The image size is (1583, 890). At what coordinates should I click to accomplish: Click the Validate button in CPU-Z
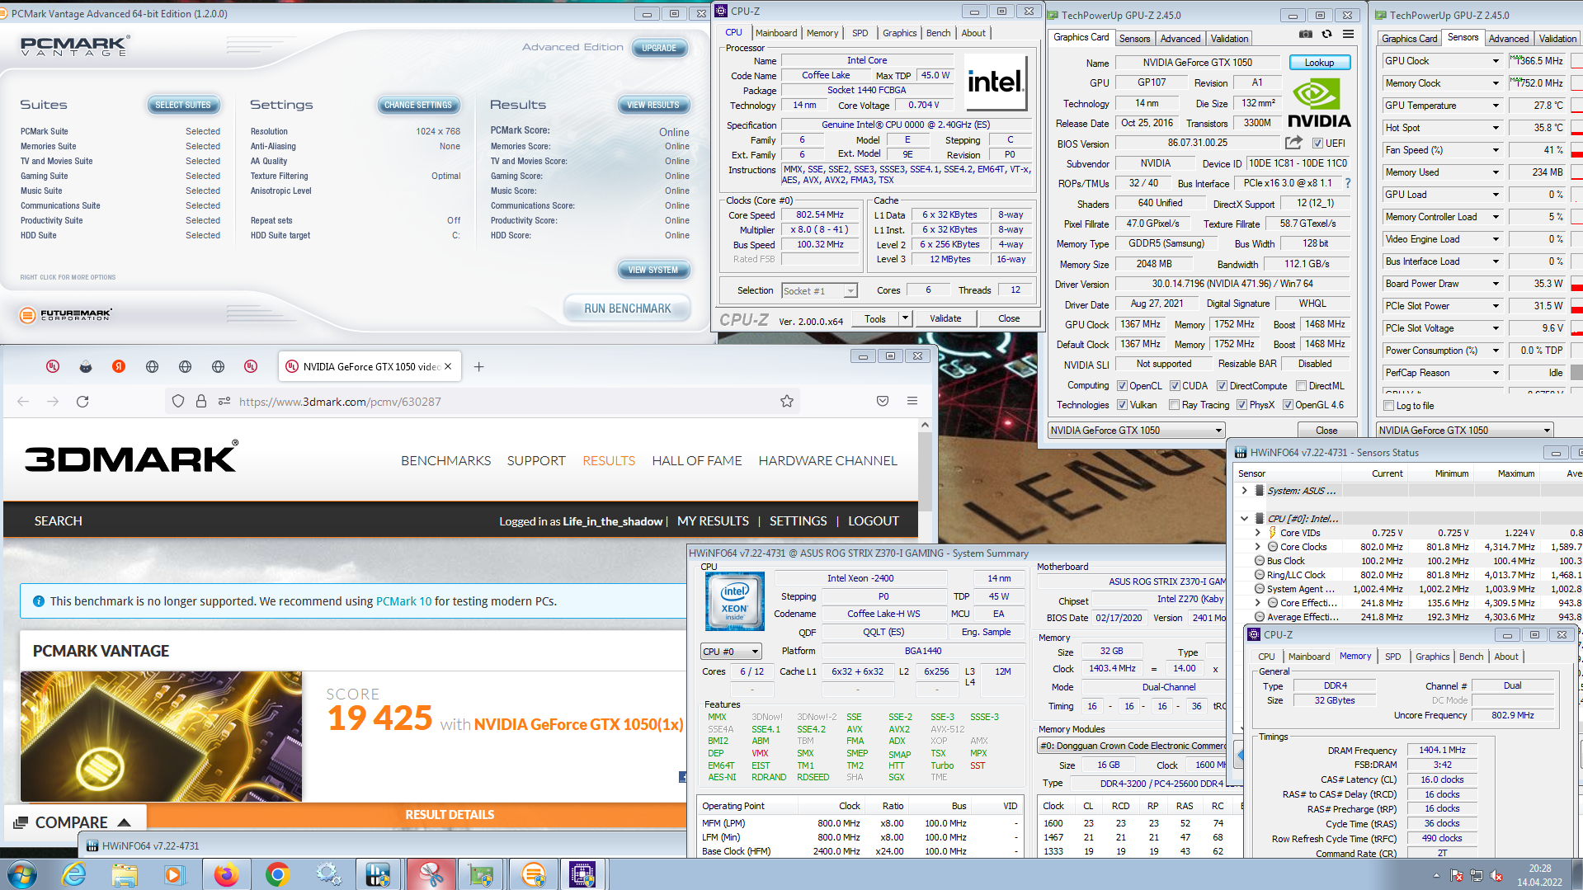[945, 318]
